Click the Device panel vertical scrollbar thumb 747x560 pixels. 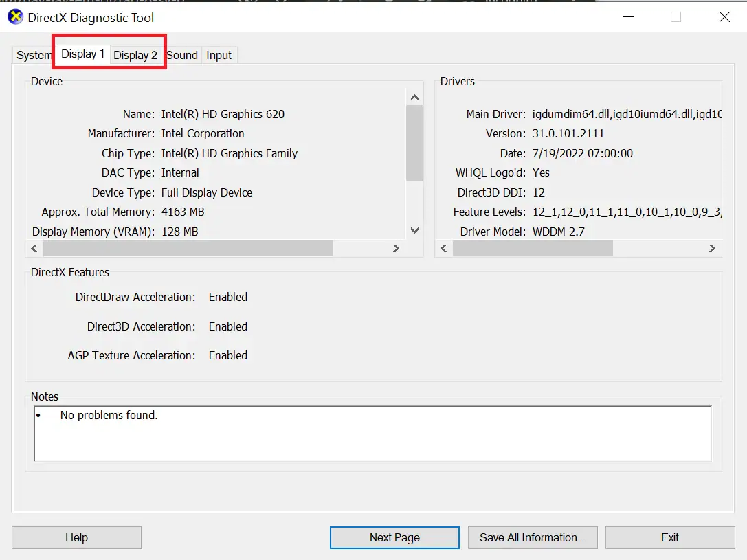coord(414,143)
